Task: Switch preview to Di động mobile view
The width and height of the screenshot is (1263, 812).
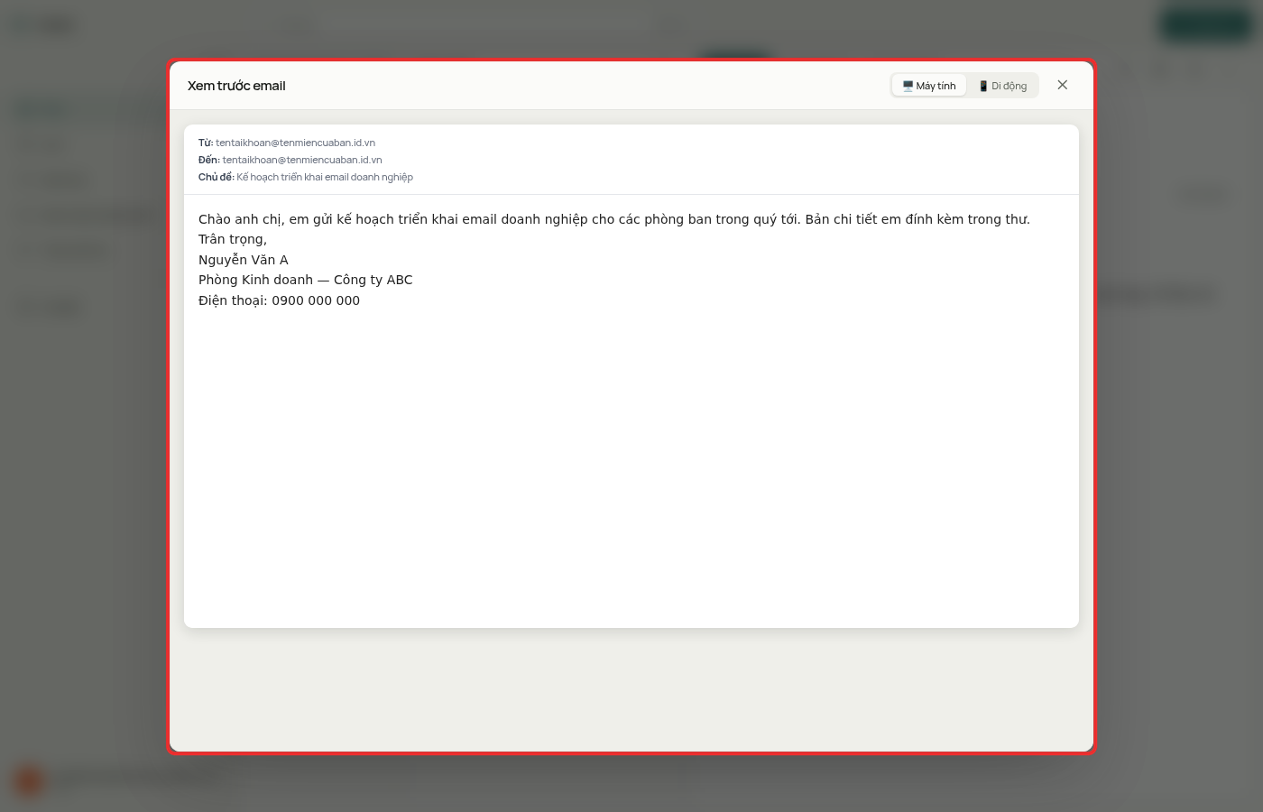Action: coord(1002,86)
